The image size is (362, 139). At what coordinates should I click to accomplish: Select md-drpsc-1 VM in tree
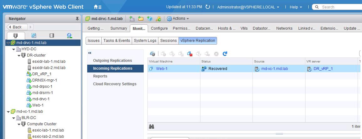coord(42,87)
